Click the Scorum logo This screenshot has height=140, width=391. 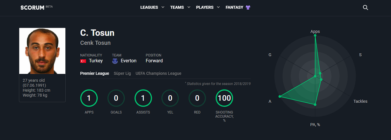coord(32,7)
